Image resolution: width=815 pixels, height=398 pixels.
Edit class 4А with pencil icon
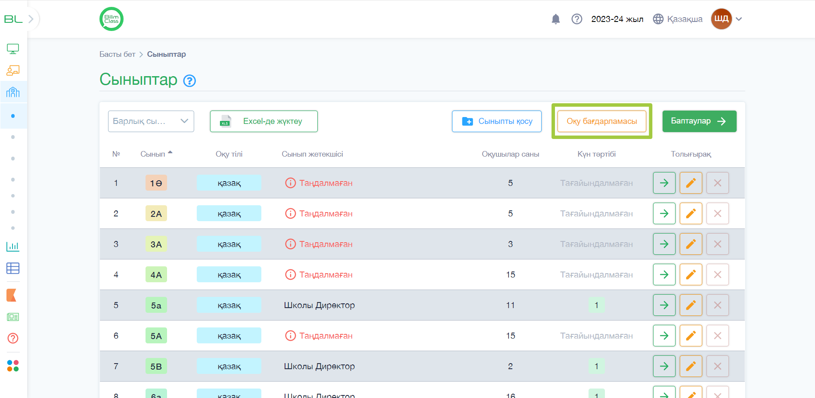click(691, 275)
